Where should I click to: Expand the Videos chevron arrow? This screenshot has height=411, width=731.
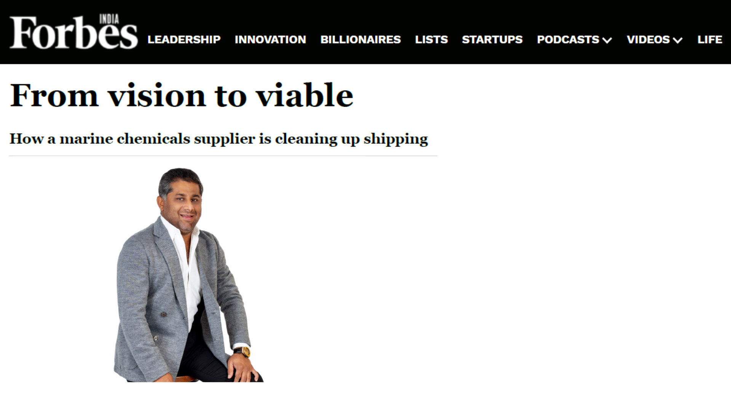tap(678, 40)
